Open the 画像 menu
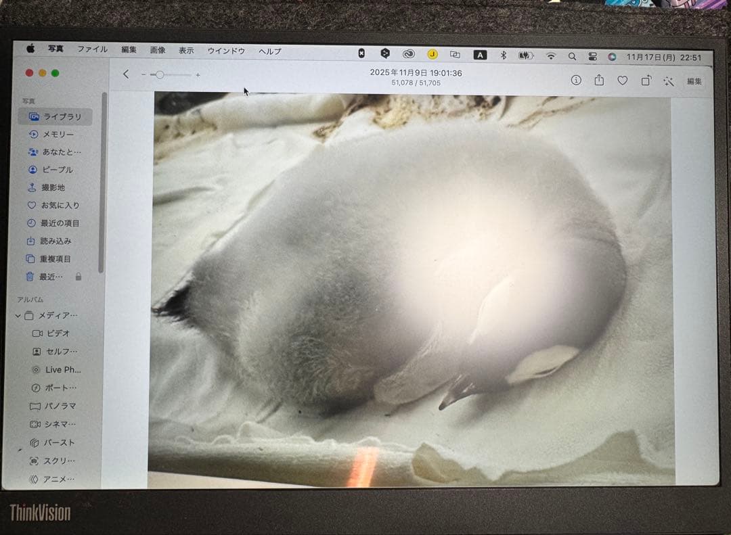731x535 pixels. (x=158, y=50)
